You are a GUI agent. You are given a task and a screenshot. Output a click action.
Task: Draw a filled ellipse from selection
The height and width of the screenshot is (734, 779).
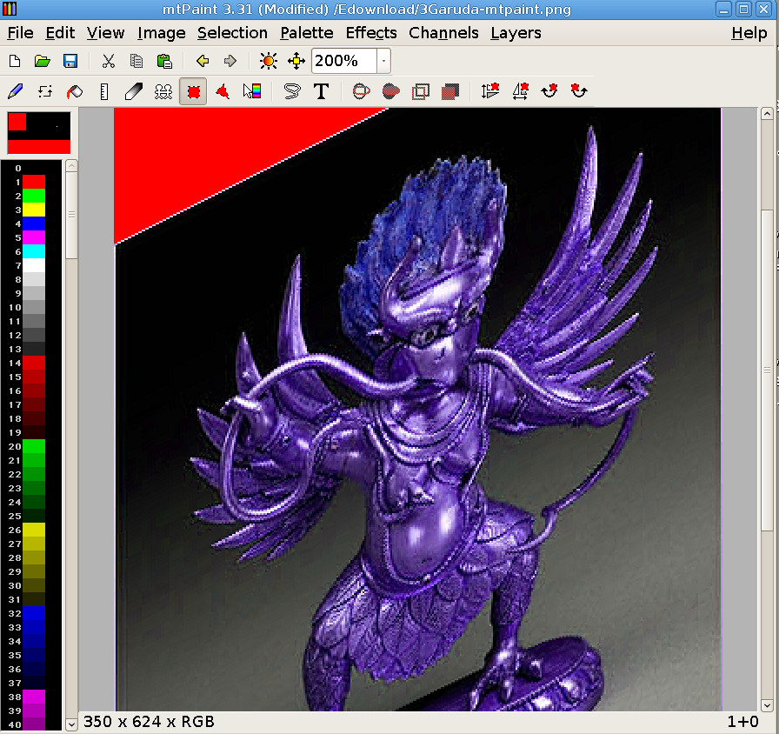click(x=391, y=91)
